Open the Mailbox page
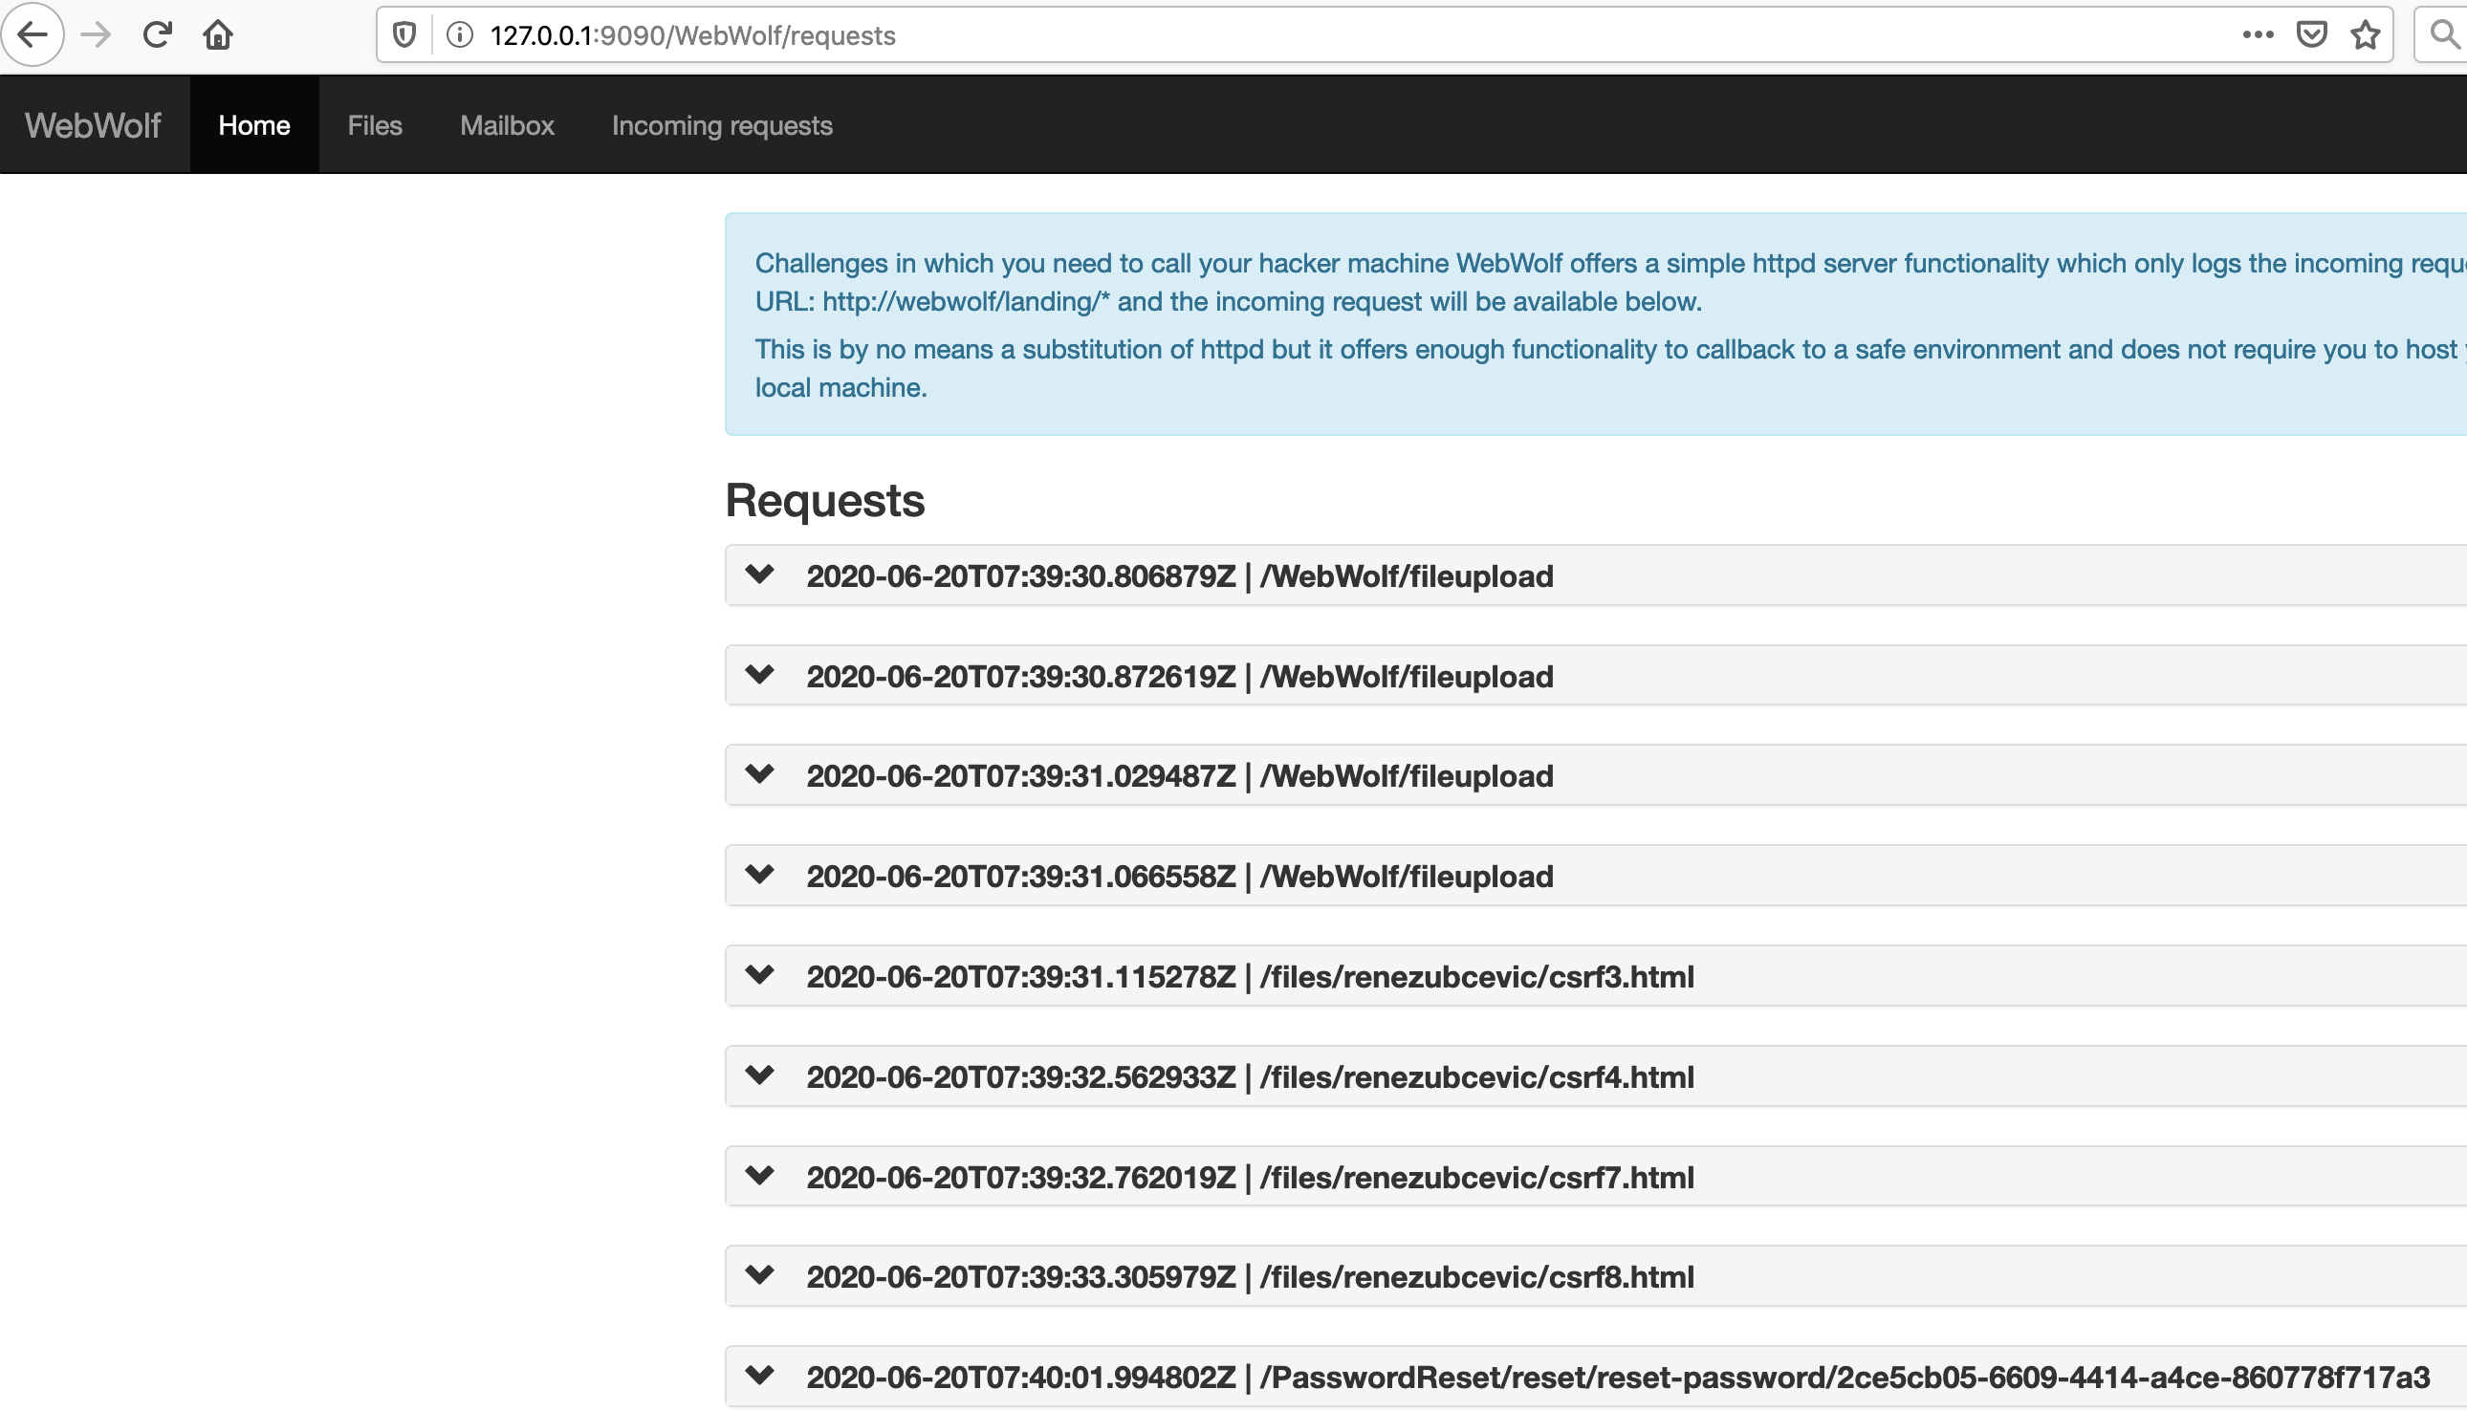This screenshot has width=2467, height=1411. pyautogui.click(x=506, y=124)
